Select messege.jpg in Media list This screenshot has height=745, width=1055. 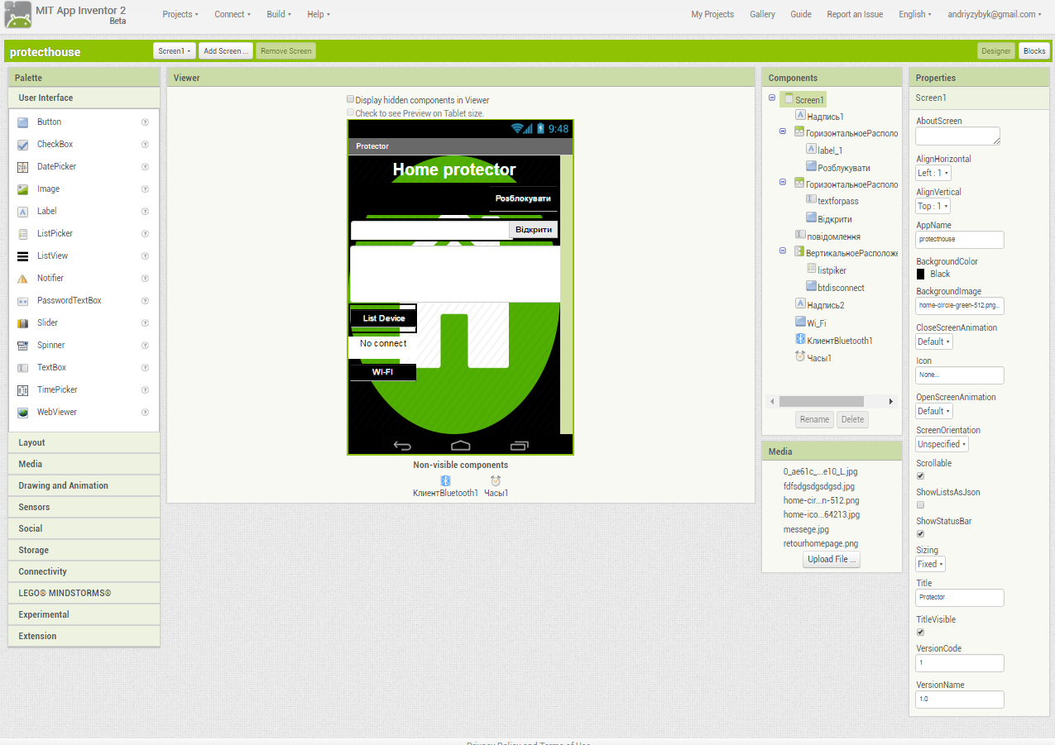click(x=806, y=529)
